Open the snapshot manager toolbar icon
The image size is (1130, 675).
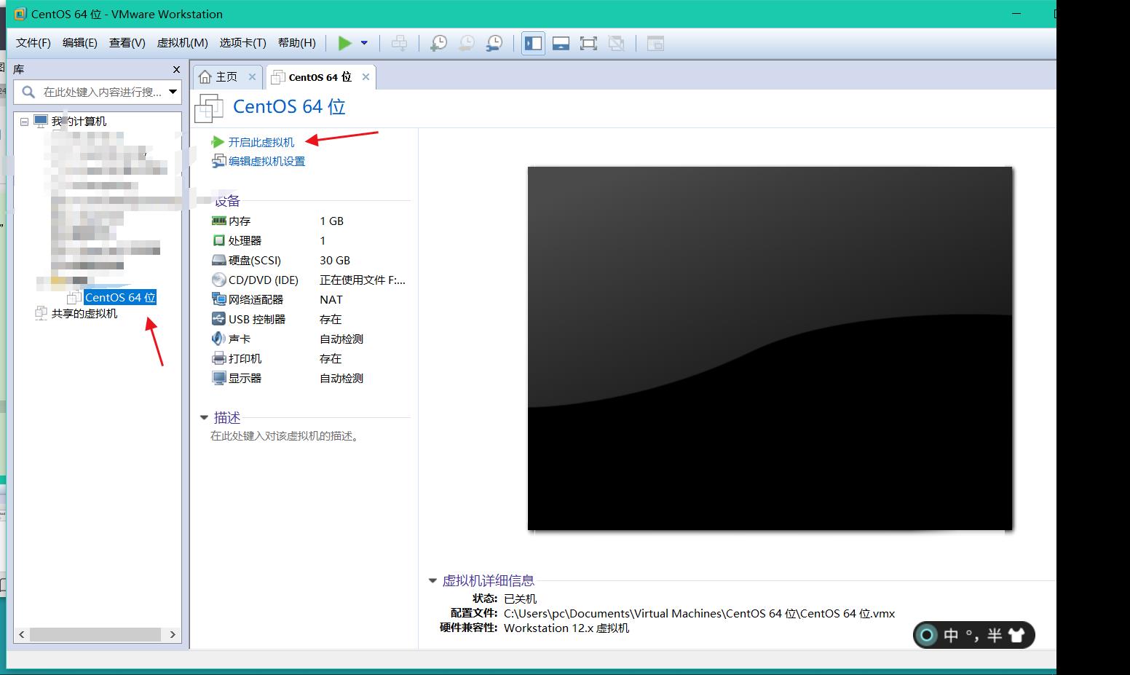pyautogui.click(x=494, y=44)
